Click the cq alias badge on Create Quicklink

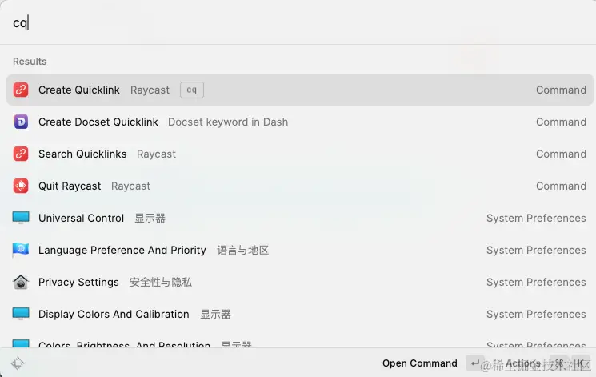[x=191, y=90]
